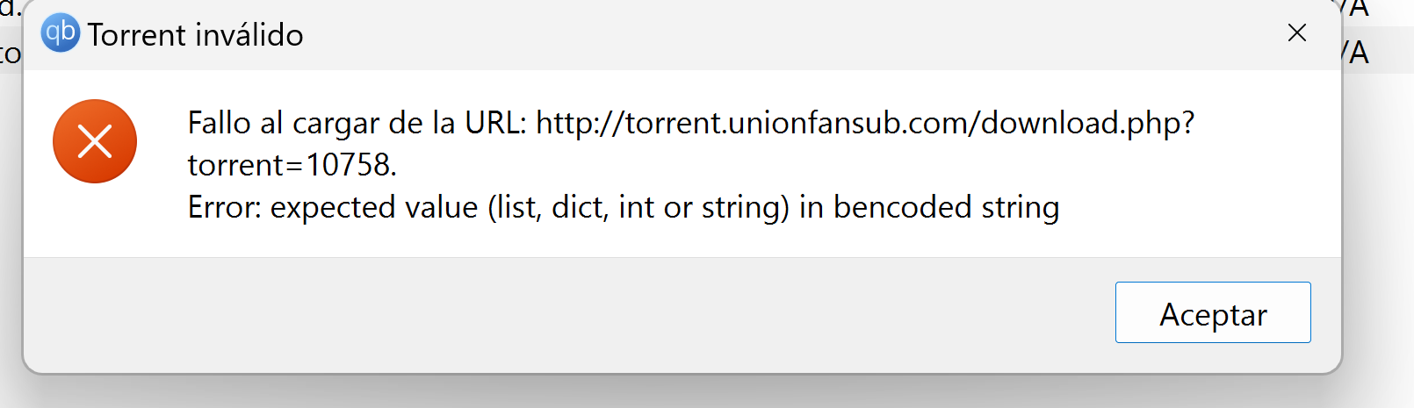Viewport: 1414px width, 408px height.
Task: Click the 'Fallo al cargar de la URL' label
Action: [x=357, y=123]
